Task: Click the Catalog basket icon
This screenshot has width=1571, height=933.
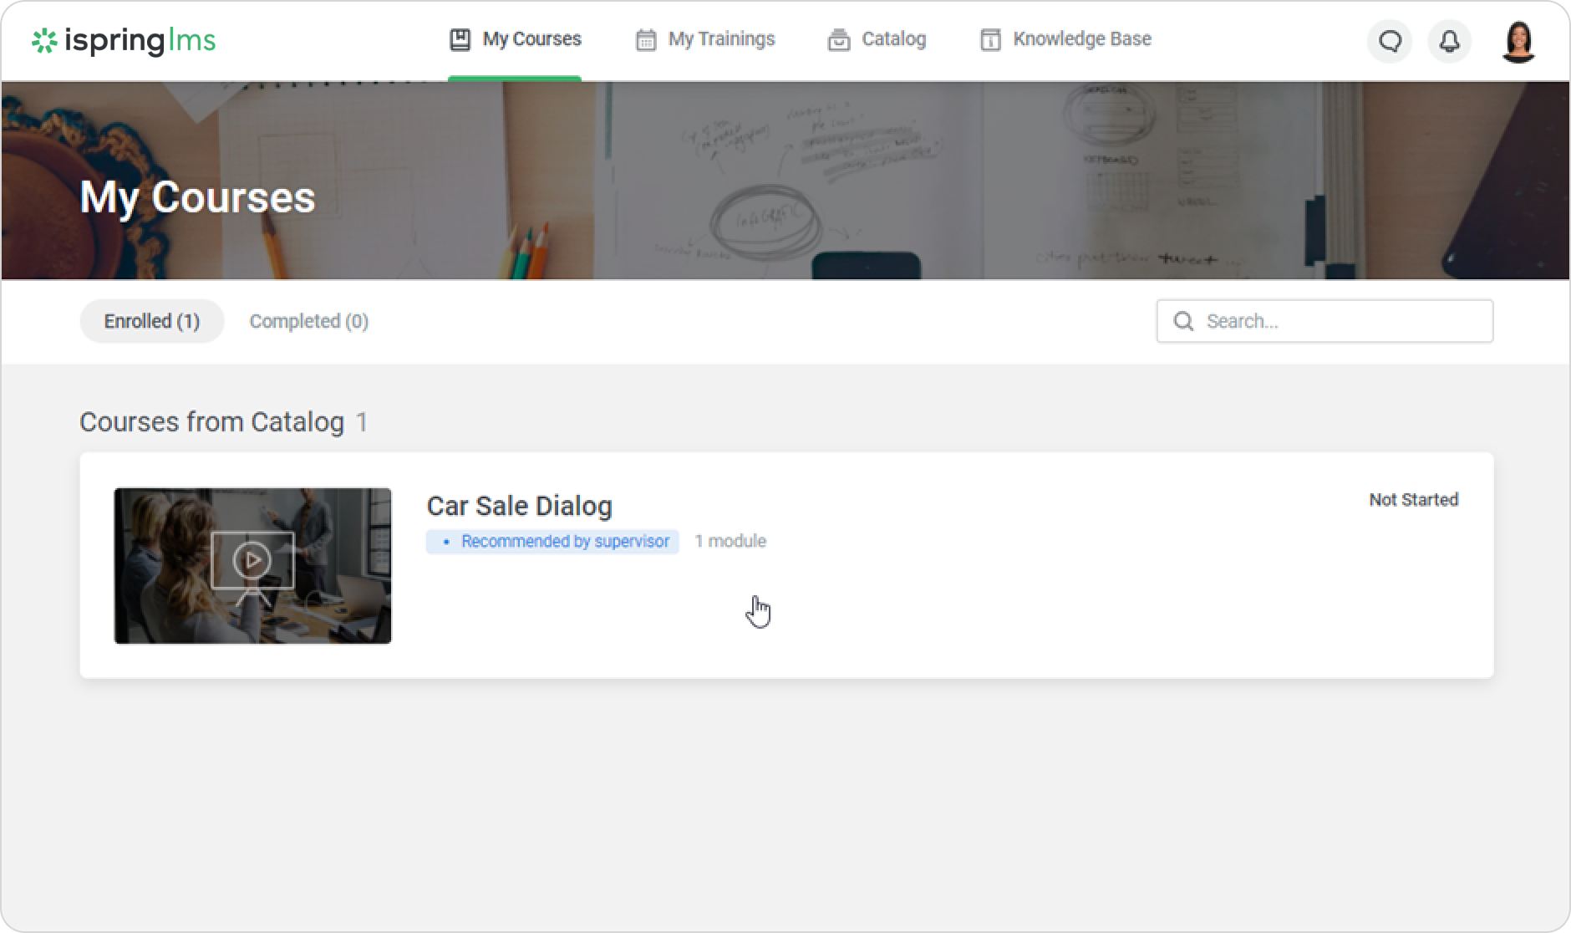Action: pos(838,39)
